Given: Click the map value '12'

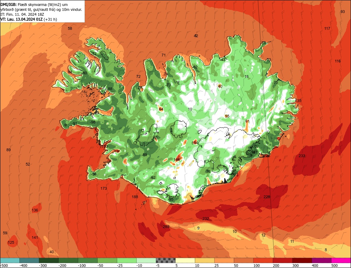Looking at the screenshot, I should pos(263,235).
